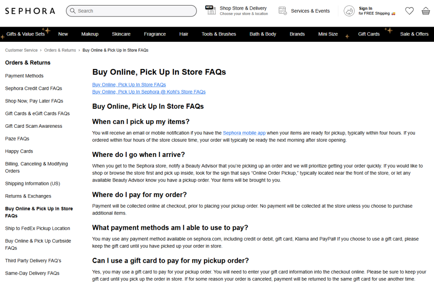Click the Sign In account icon

pos(348,11)
